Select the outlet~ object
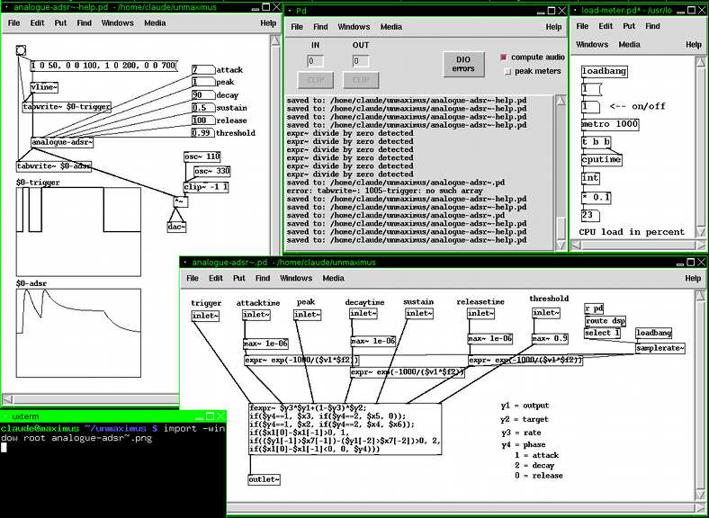The height and width of the screenshot is (518, 709). 264,479
